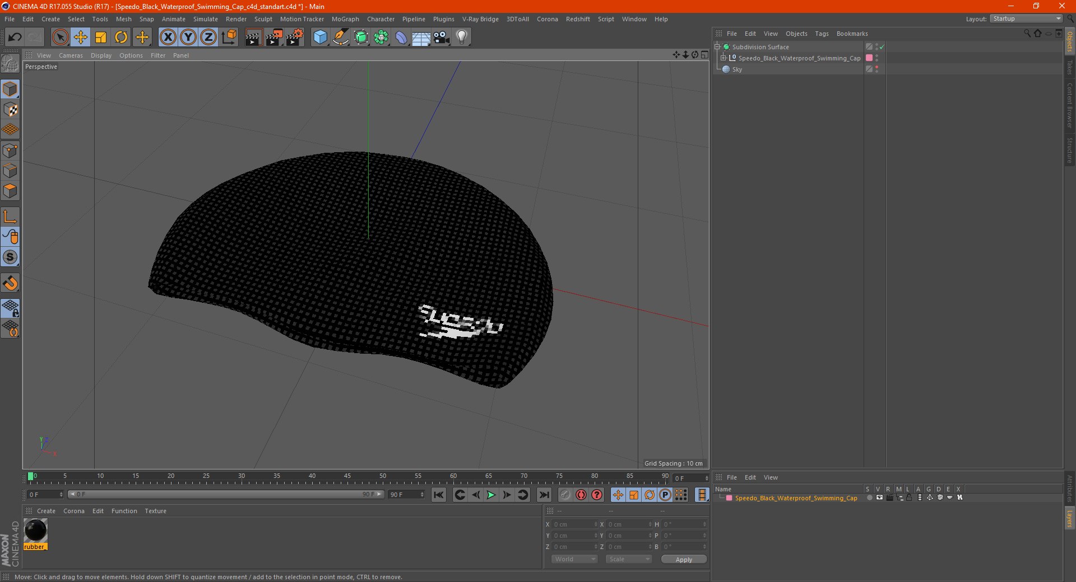
Task: Toggle Y axis lock
Action: click(x=188, y=37)
